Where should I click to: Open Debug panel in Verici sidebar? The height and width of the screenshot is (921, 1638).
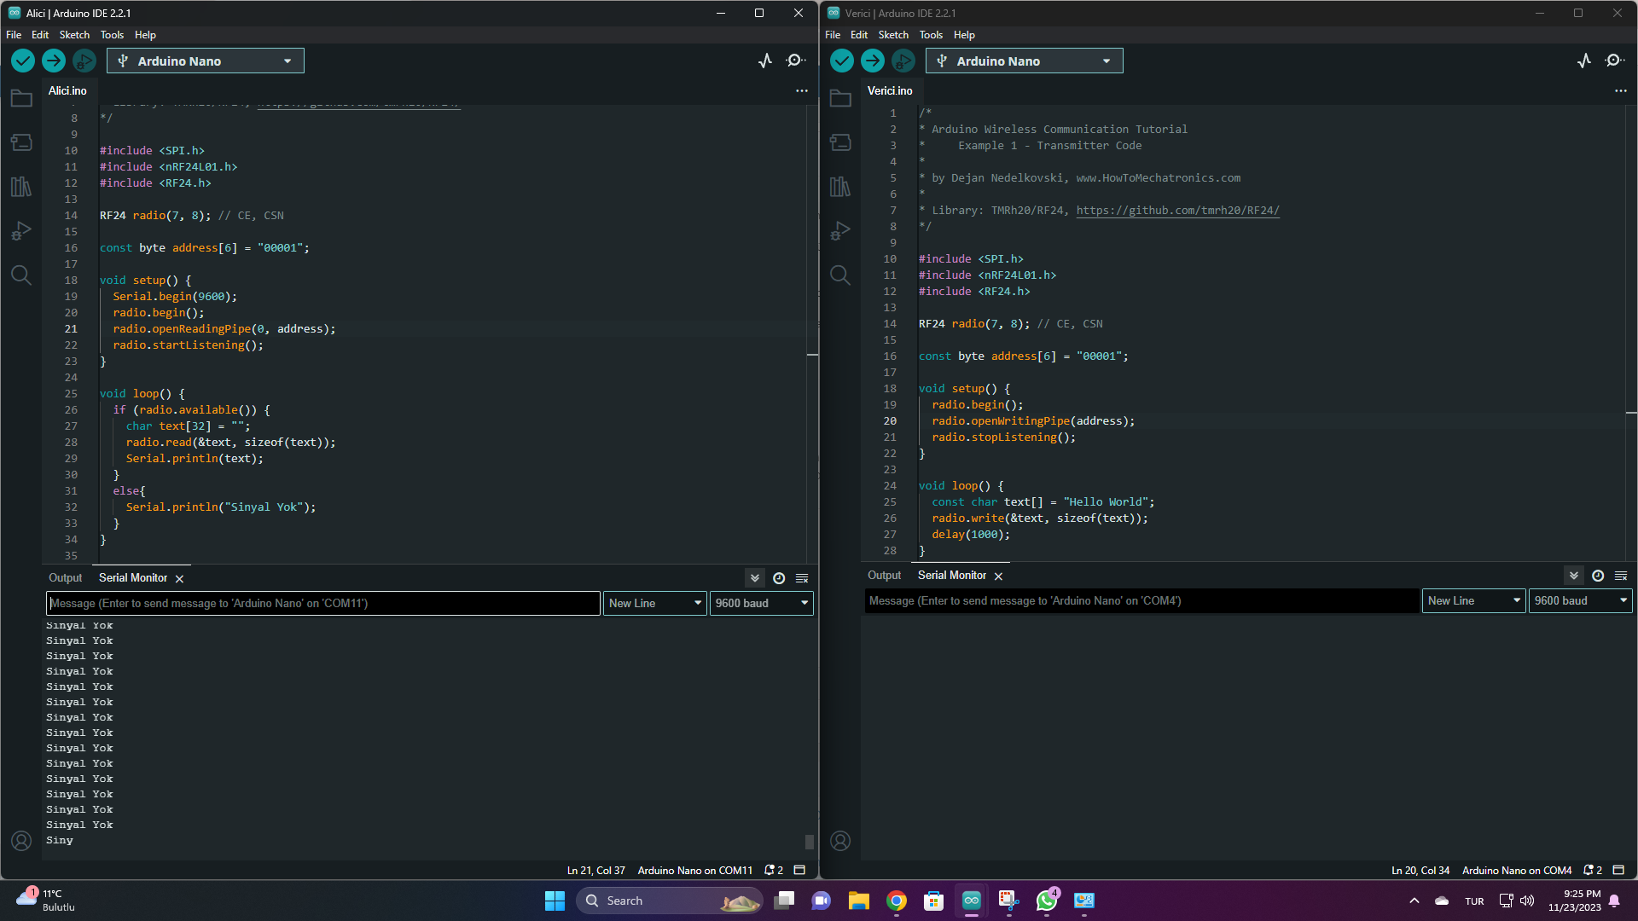point(840,230)
